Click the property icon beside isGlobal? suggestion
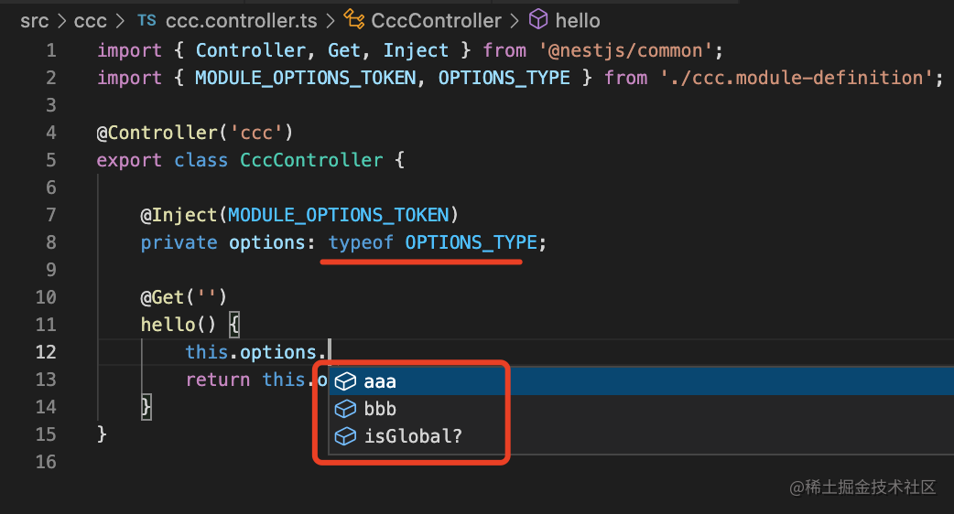The width and height of the screenshot is (954, 514). point(345,436)
